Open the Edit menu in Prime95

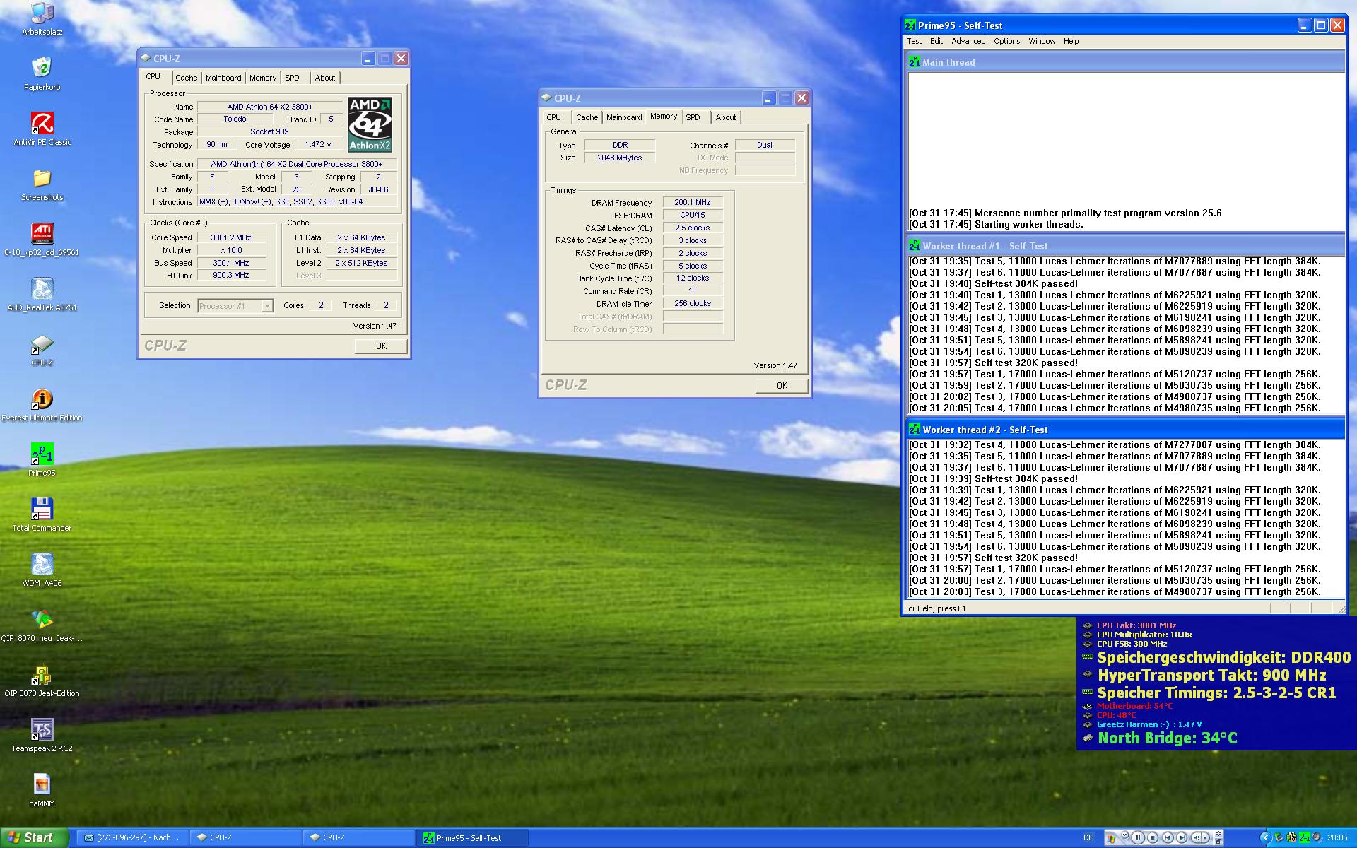click(936, 41)
